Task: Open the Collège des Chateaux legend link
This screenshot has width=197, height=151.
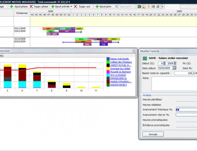Action: pyautogui.click(x=121, y=62)
